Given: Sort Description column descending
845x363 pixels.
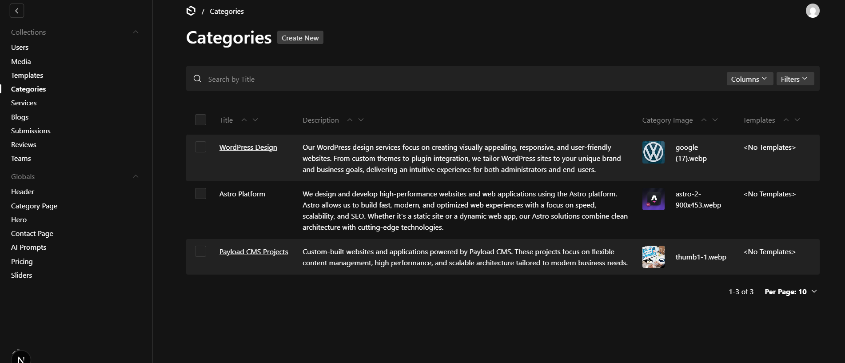Looking at the screenshot, I should click(361, 120).
